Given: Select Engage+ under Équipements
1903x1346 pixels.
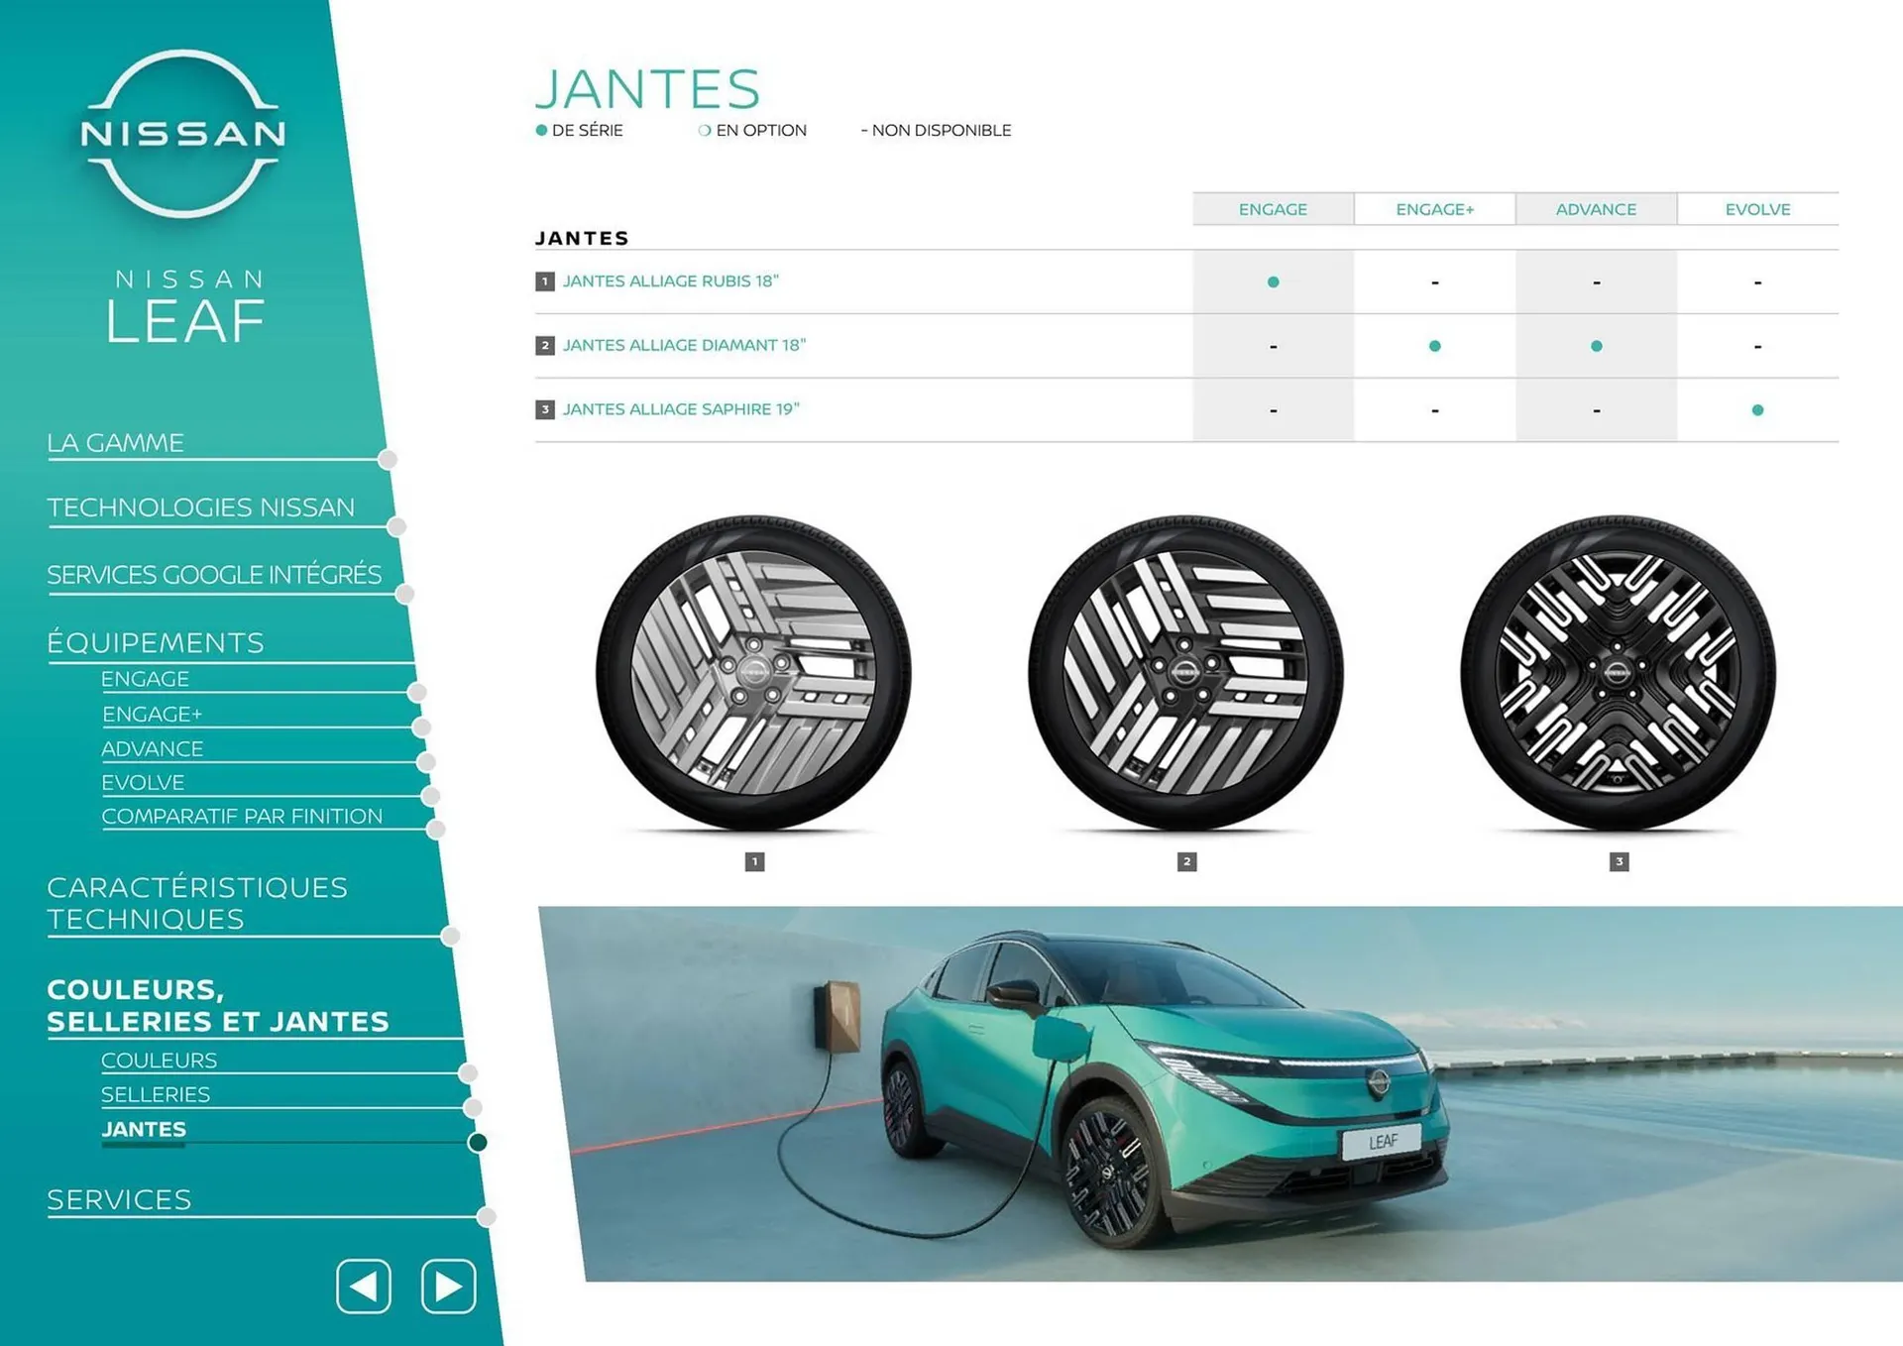Looking at the screenshot, I should [x=152, y=714].
